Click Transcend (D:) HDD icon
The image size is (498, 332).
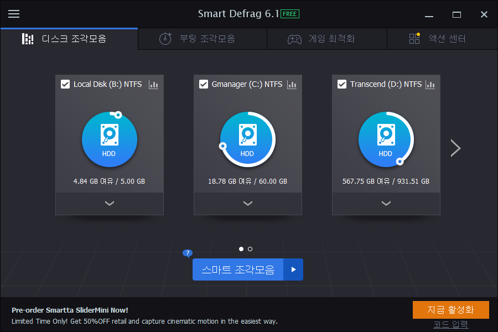[x=386, y=139]
